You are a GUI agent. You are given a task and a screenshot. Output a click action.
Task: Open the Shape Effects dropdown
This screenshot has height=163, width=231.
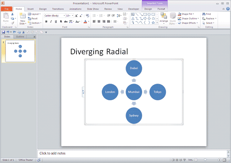click(188, 23)
